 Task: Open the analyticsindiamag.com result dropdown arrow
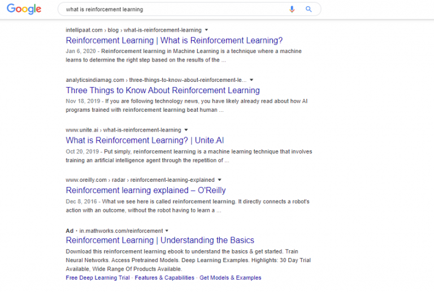(251, 80)
